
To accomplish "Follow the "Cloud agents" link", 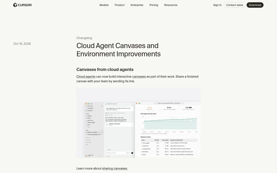I will pyautogui.click(x=86, y=76).
